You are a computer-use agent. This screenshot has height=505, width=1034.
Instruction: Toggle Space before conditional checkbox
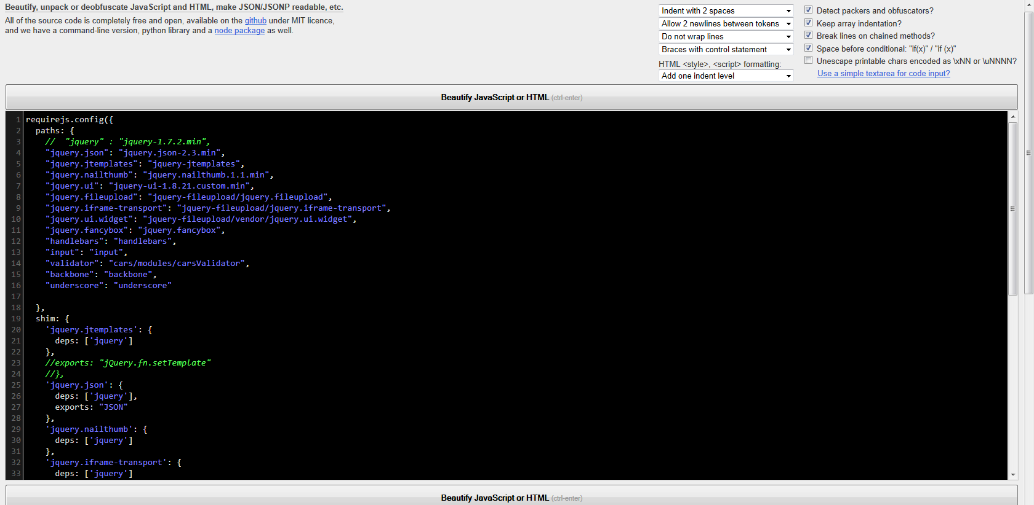(x=809, y=48)
